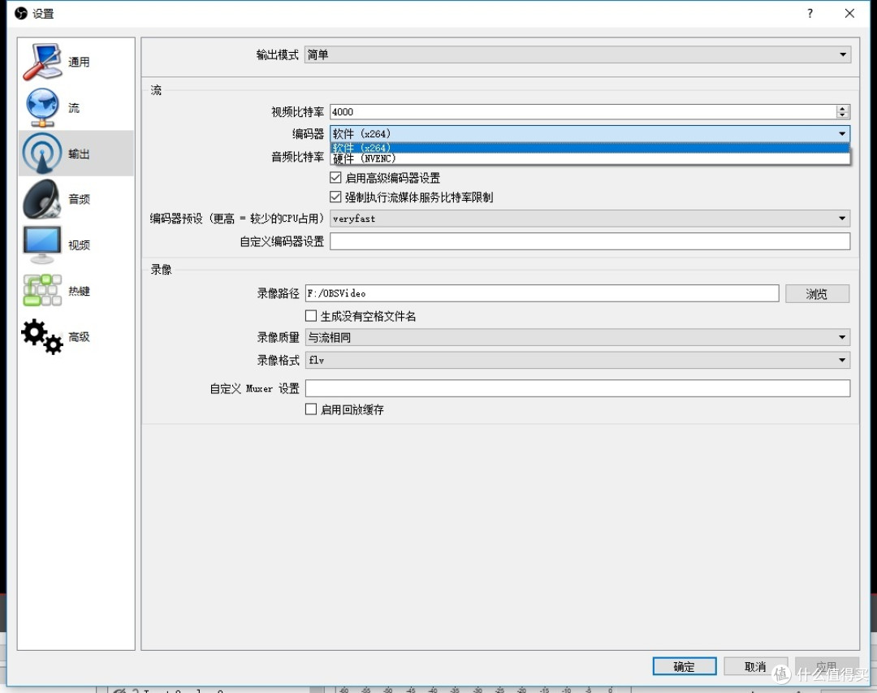Viewport: 877px width, 693px height.
Task: Open the 通用 general settings icon
Action: pos(42,62)
